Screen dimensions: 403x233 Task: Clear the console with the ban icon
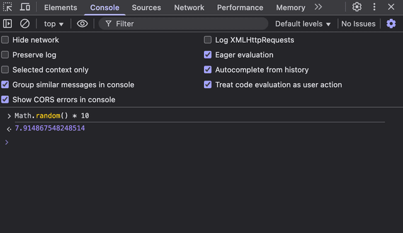(25, 24)
